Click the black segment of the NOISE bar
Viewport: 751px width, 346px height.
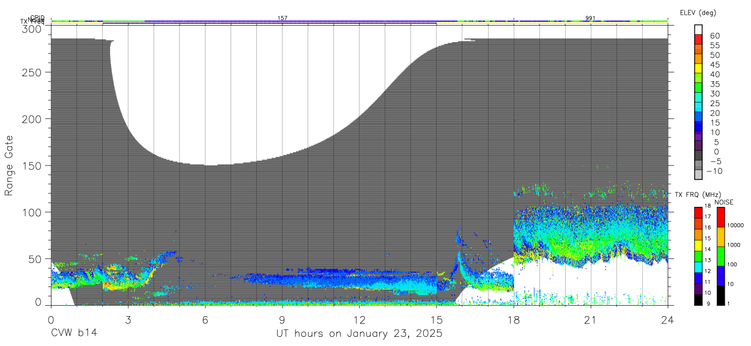click(720, 295)
